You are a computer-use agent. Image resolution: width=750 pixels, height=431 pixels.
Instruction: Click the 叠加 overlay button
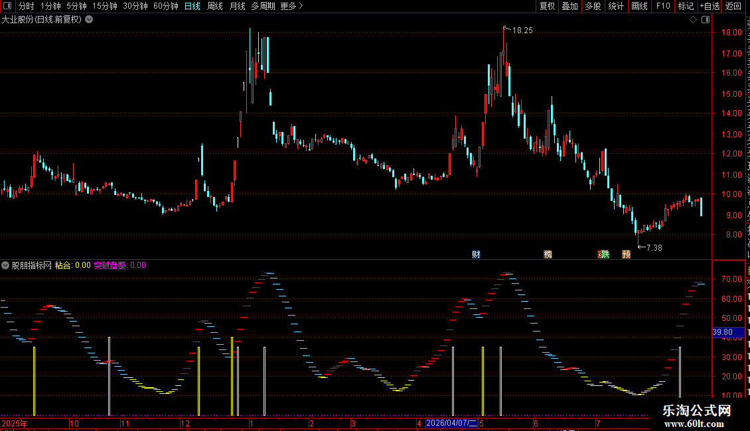(569, 6)
